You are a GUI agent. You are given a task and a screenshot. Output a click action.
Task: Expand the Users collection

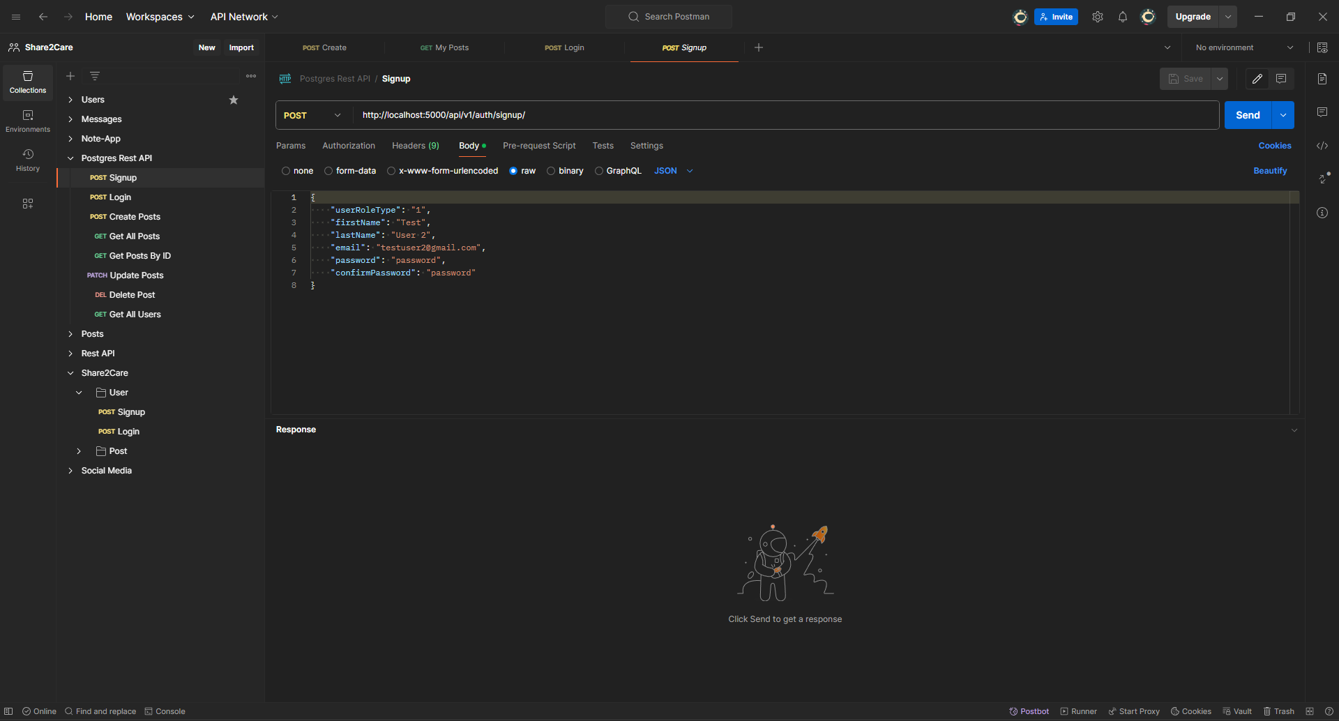pyautogui.click(x=70, y=100)
